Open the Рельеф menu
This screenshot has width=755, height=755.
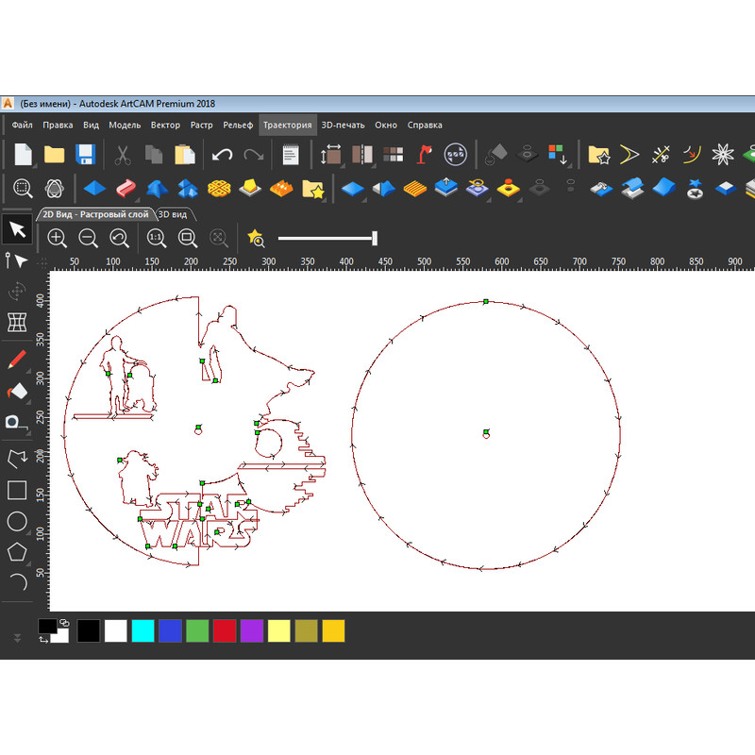238,125
